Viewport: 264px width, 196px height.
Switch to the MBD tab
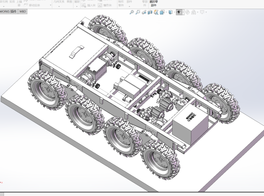(x=23, y=12)
